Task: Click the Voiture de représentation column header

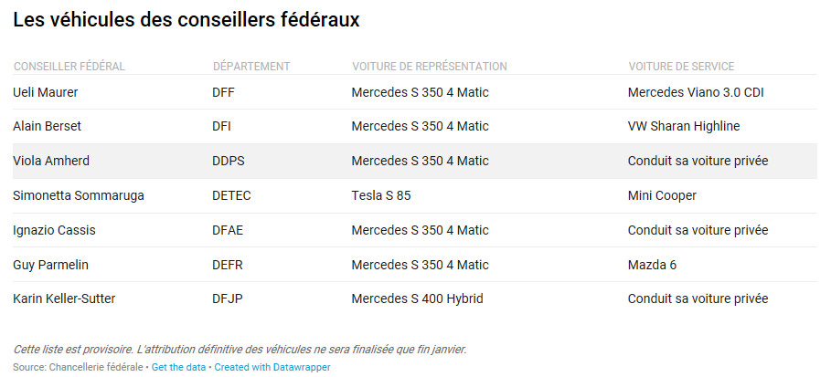Action: tap(430, 67)
